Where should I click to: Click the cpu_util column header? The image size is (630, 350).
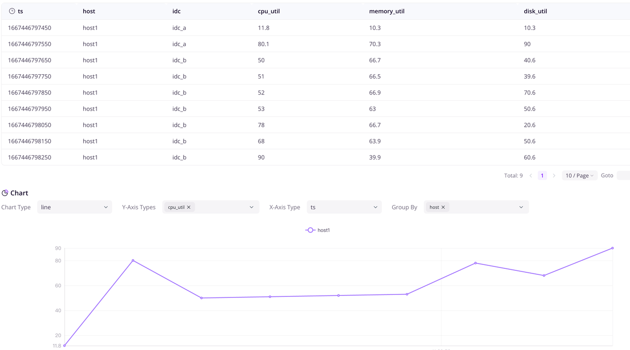[269, 11]
